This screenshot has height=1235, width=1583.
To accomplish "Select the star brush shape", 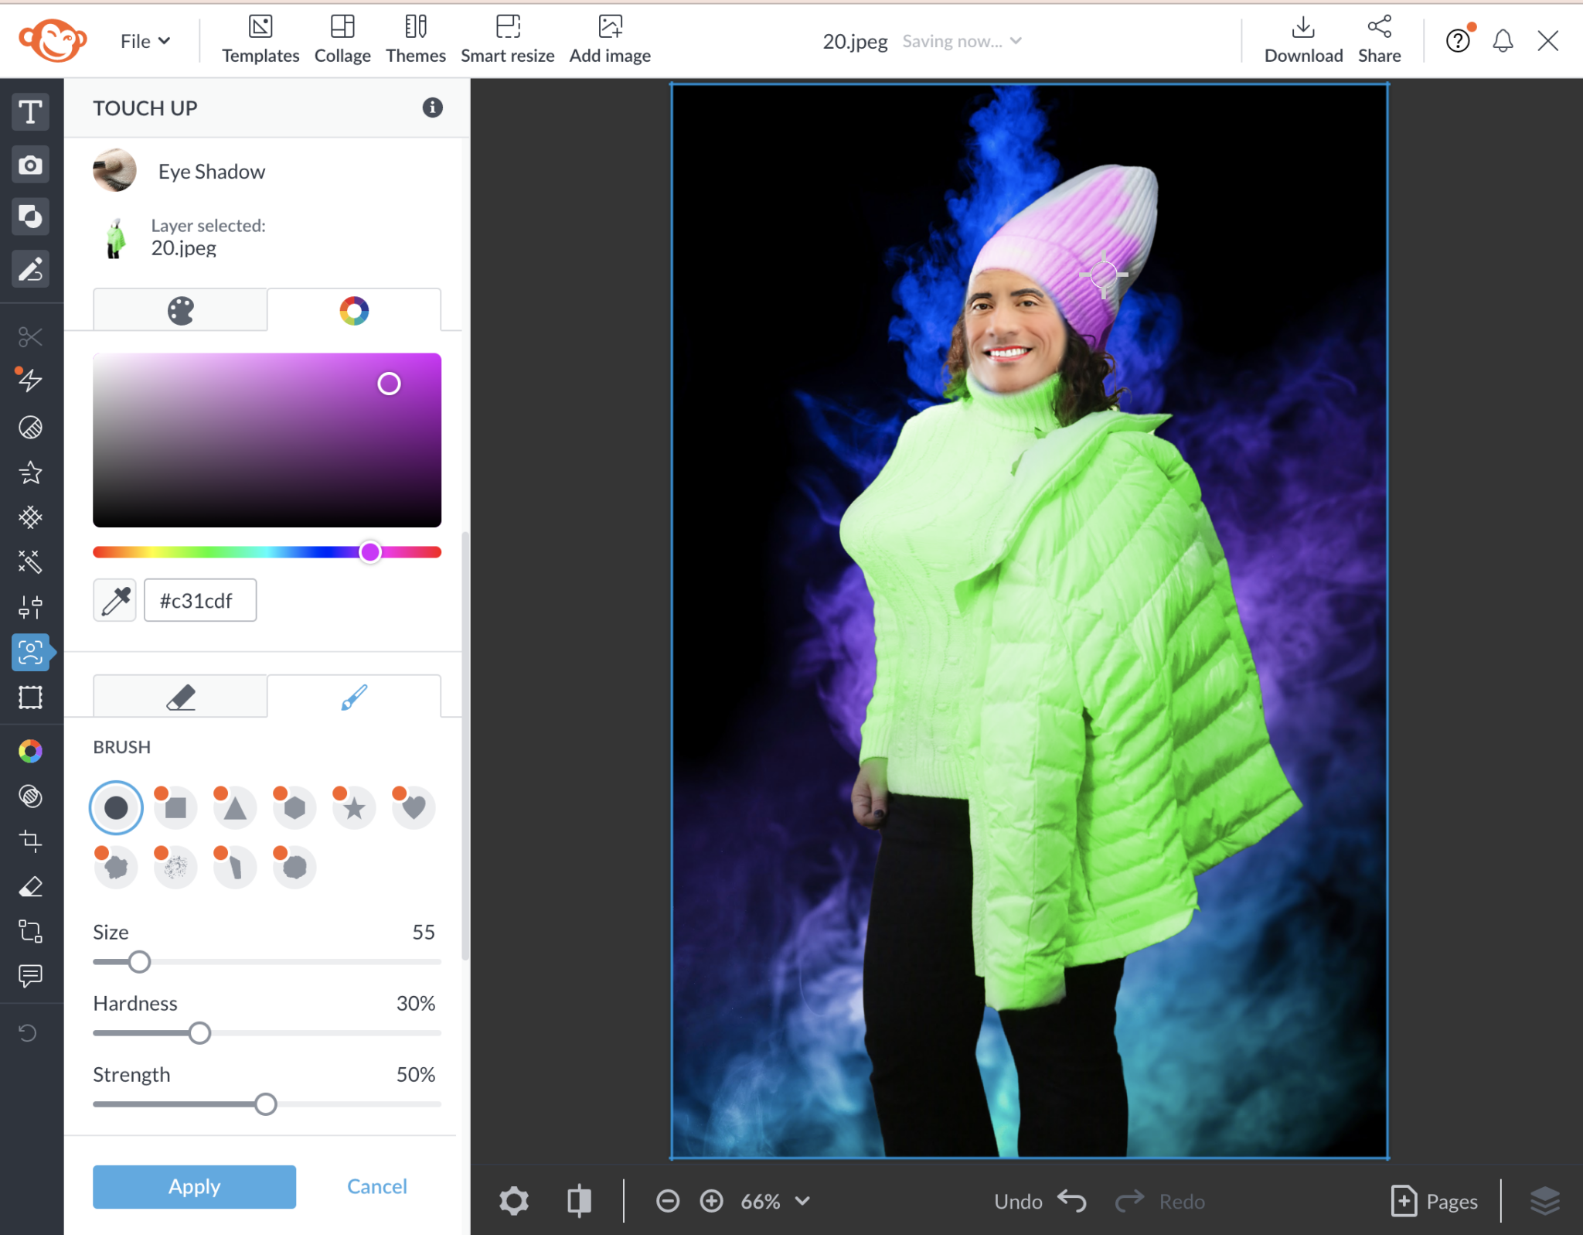I will coord(353,807).
